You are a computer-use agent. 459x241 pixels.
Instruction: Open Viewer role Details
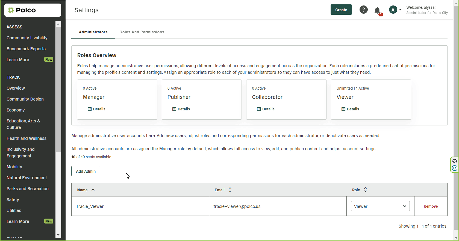(350, 109)
